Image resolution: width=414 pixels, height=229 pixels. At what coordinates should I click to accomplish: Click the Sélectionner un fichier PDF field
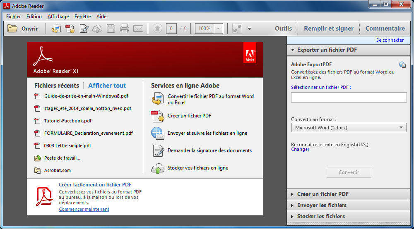point(349,97)
